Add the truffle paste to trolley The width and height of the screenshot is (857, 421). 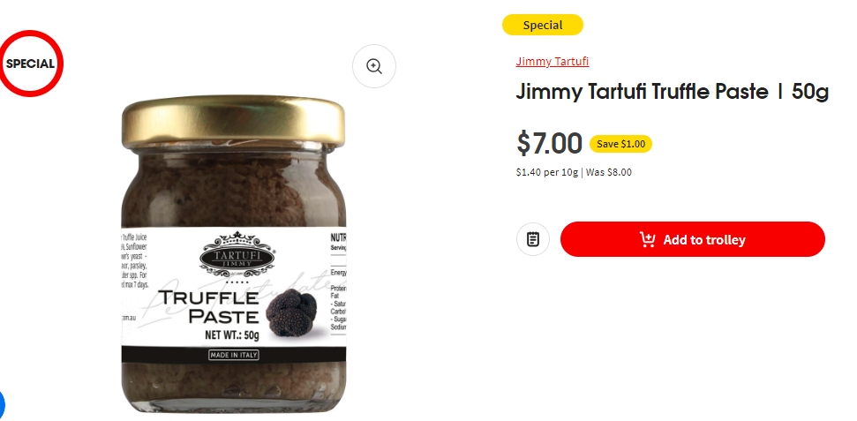693,239
